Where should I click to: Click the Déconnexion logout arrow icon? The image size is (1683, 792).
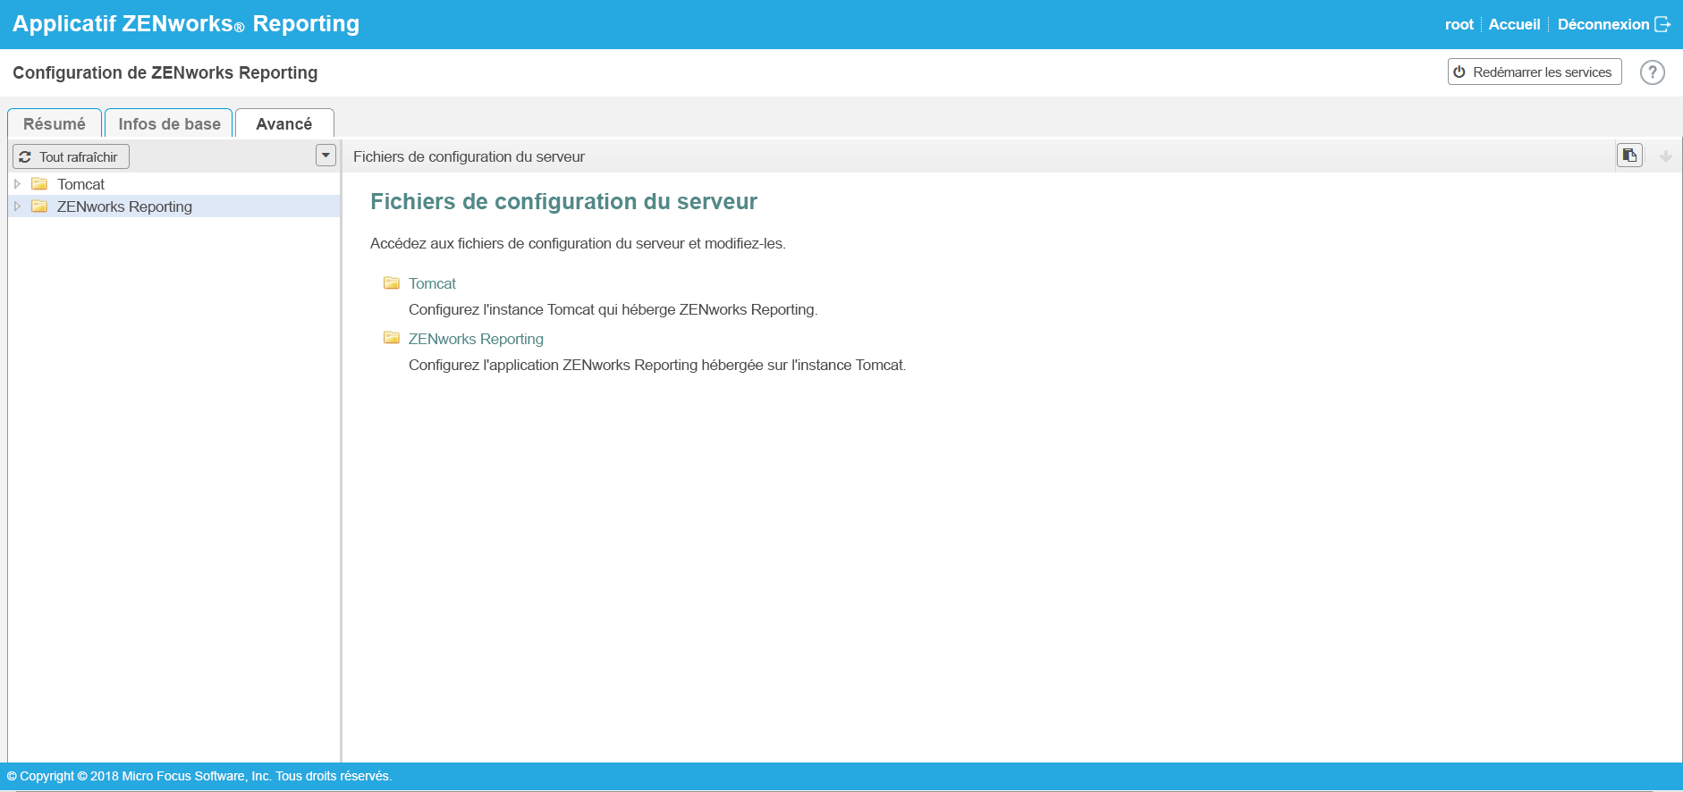click(x=1662, y=24)
